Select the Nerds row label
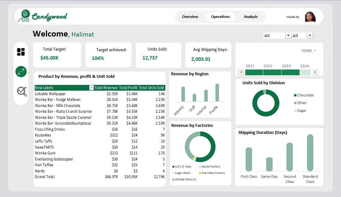Screen dimensions: 341x197 (x=40, y=171)
